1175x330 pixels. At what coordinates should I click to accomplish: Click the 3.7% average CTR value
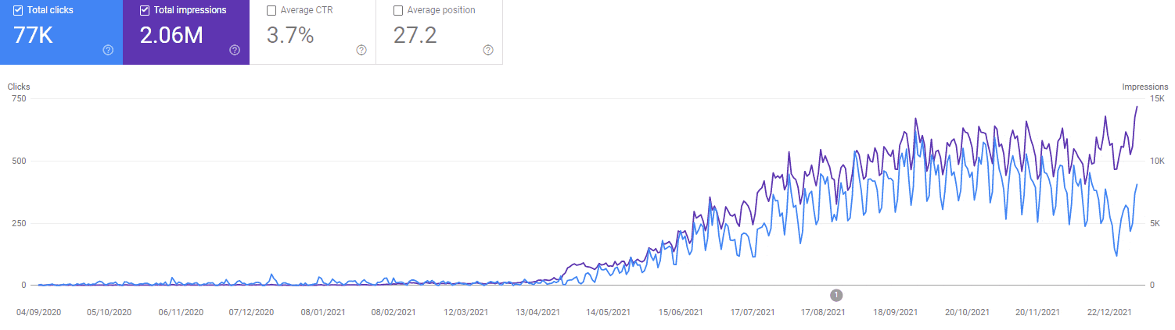pos(290,35)
